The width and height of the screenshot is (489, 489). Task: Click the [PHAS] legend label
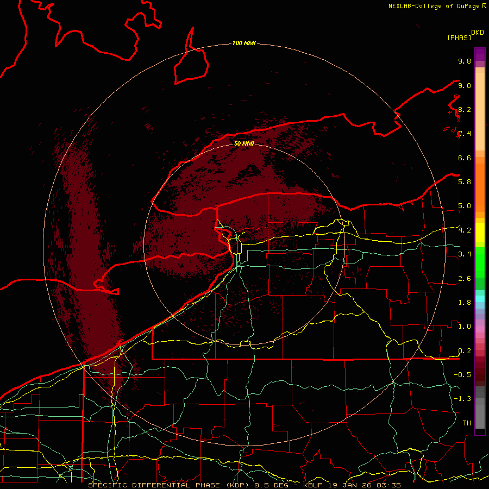coord(459,37)
